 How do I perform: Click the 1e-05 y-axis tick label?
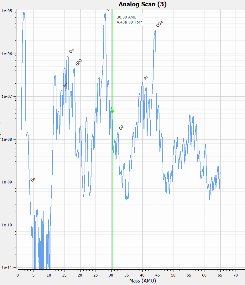[x=7, y=11]
